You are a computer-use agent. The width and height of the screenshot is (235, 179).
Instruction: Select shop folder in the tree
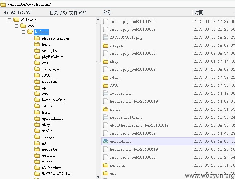(46, 125)
